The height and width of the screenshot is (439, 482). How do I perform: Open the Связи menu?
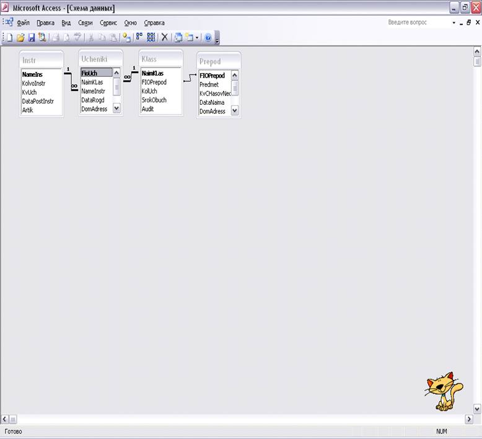pyautogui.click(x=85, y=23)
